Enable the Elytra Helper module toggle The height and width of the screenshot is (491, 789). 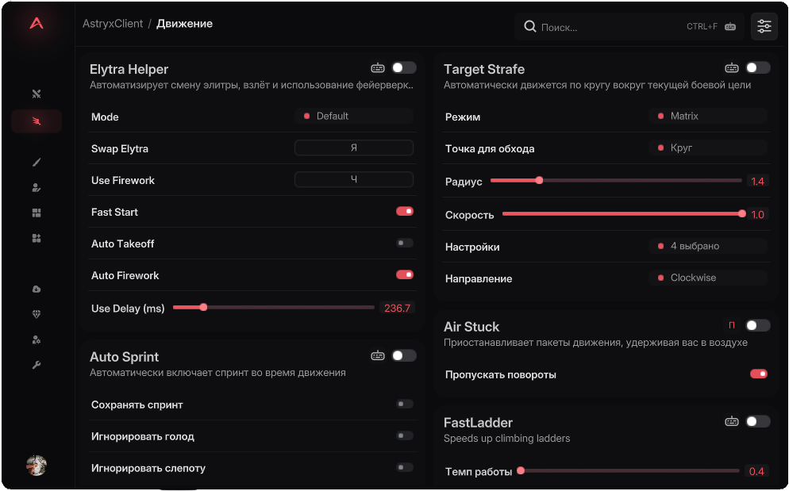[x=404, y=68]
